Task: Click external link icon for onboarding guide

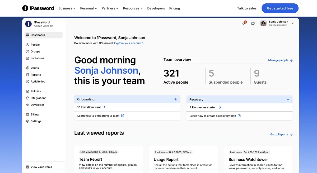Action: pos(123,116)
